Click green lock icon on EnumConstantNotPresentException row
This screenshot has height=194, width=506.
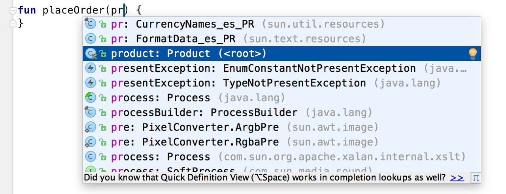coord(103,69)
